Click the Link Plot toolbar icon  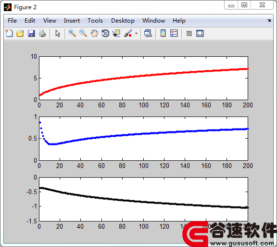pos(148,33)
